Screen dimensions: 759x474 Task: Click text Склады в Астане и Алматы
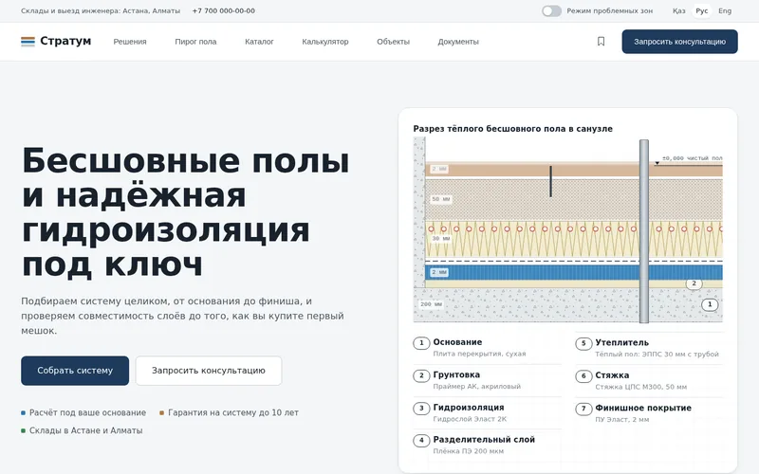pyautogui.click(x=86, y=430)
